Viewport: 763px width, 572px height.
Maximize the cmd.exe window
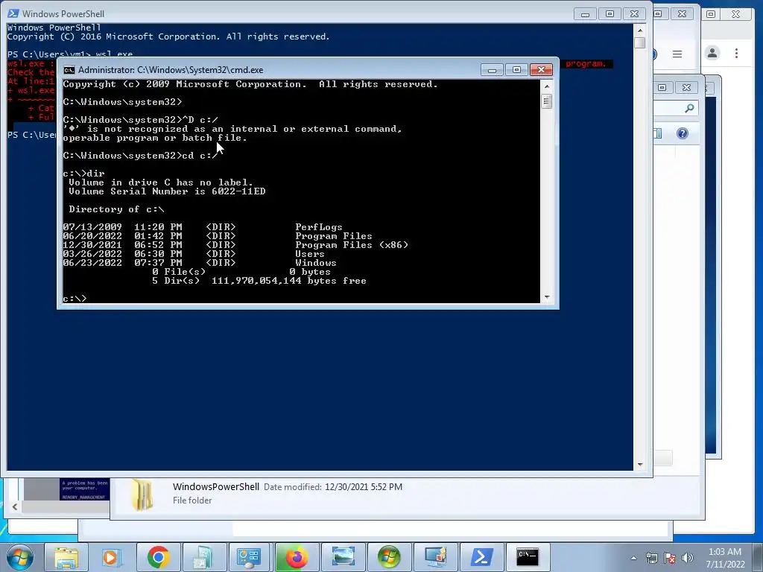tap(516, 70)
